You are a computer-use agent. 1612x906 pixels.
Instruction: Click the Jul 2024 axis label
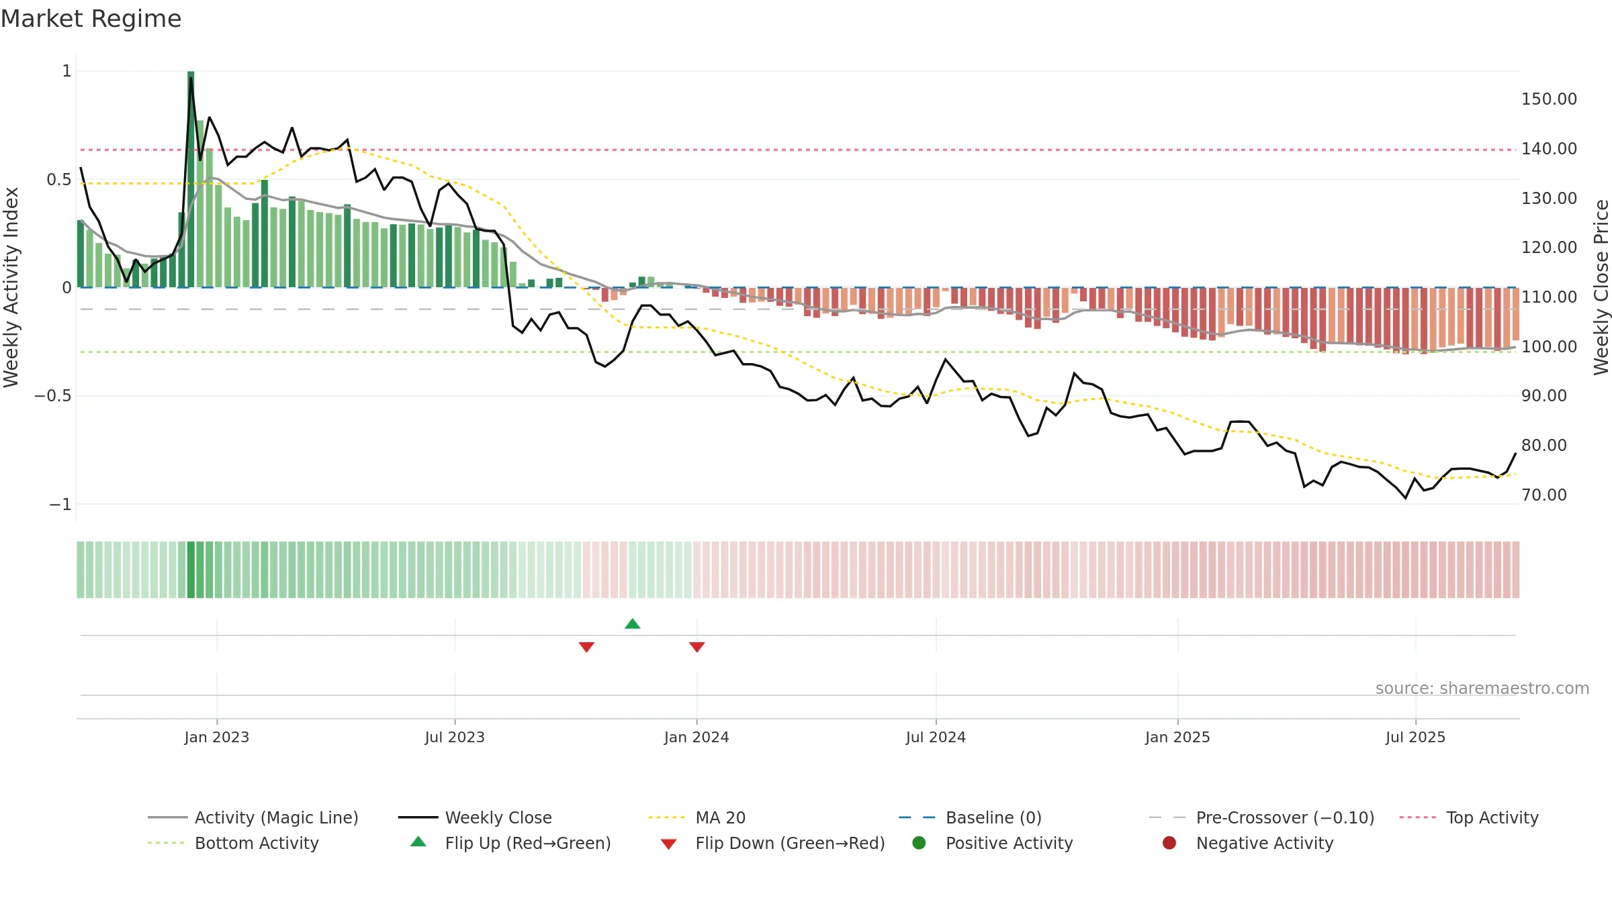(936, 737)
